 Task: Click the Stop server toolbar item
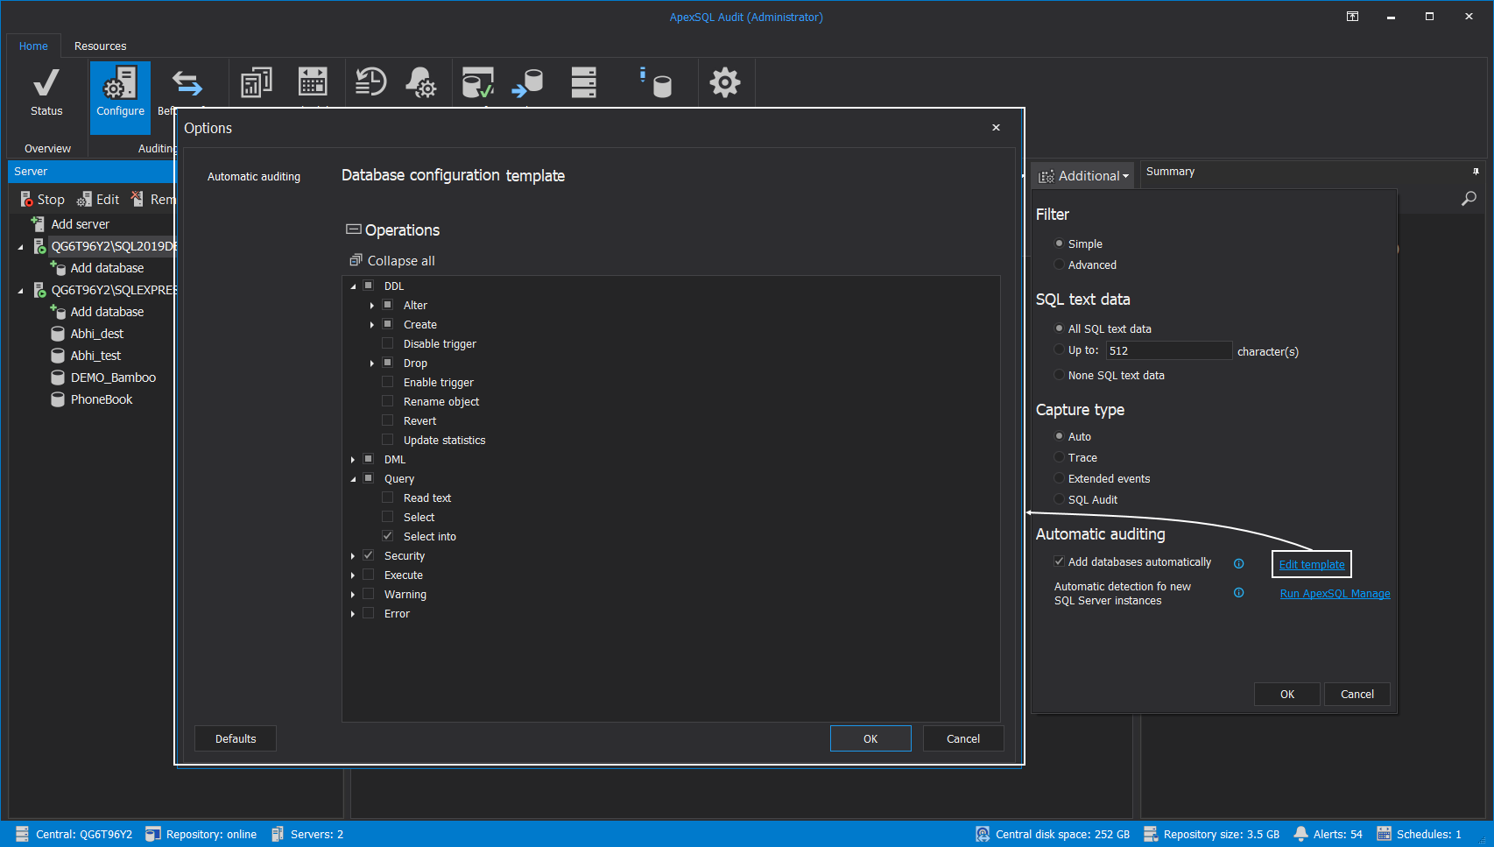click(x=42, y=200)
